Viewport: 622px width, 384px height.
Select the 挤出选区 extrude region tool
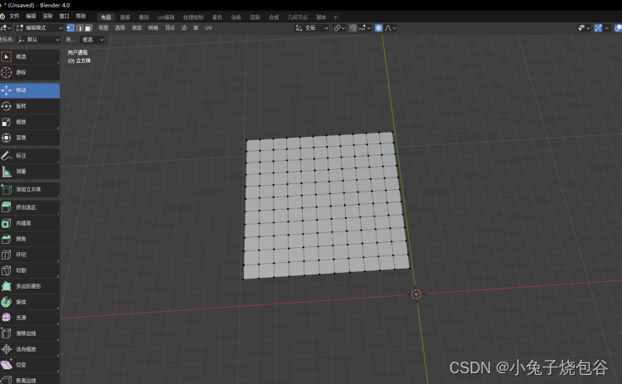coord(30,207)
